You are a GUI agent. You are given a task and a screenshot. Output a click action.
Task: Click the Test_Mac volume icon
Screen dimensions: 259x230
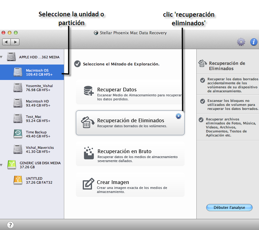tap(18, 119)
